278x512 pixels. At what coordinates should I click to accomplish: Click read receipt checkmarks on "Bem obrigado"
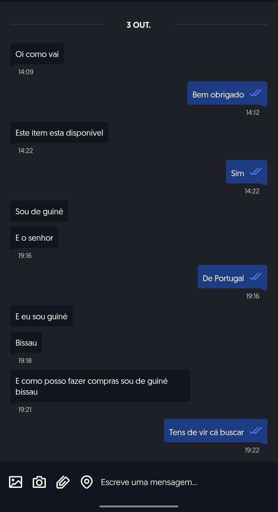256,93
